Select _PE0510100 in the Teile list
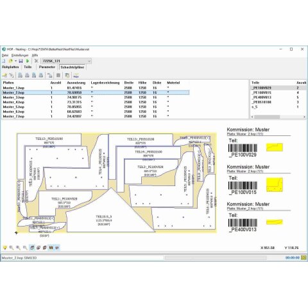The image size is (308, 308). [x=278, y=102]
